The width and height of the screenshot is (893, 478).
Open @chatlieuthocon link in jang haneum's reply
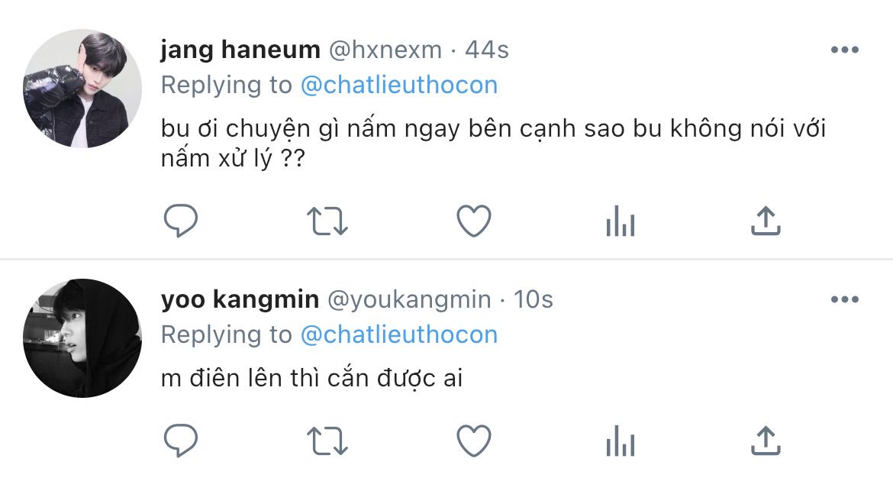pos(399,85)
